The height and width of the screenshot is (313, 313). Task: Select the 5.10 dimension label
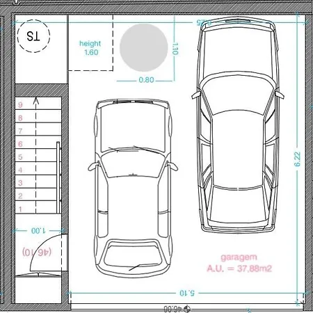[187, 293]
